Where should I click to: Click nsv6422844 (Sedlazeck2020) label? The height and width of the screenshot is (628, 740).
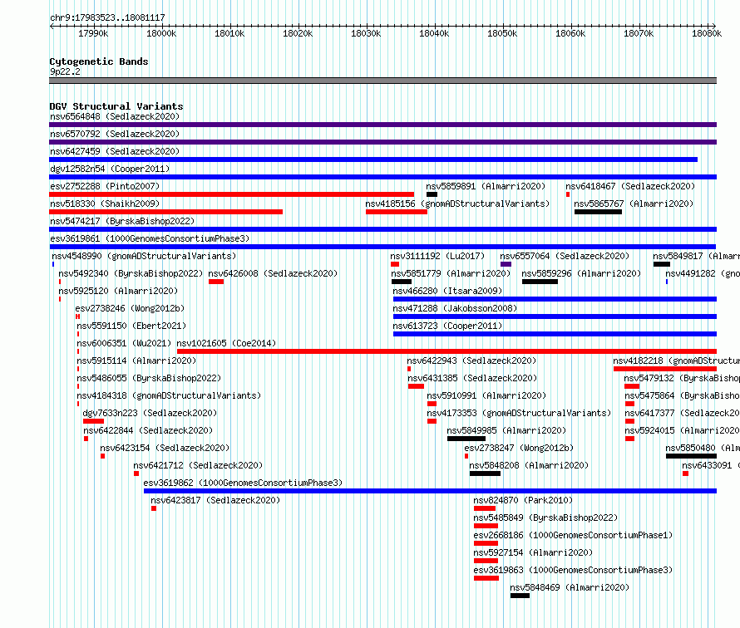pos(148,430)
